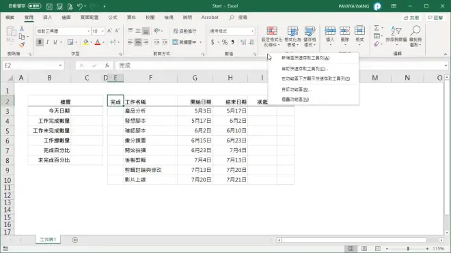Expand the font name dropdown

pyautogui.click(x=89, y=31)
